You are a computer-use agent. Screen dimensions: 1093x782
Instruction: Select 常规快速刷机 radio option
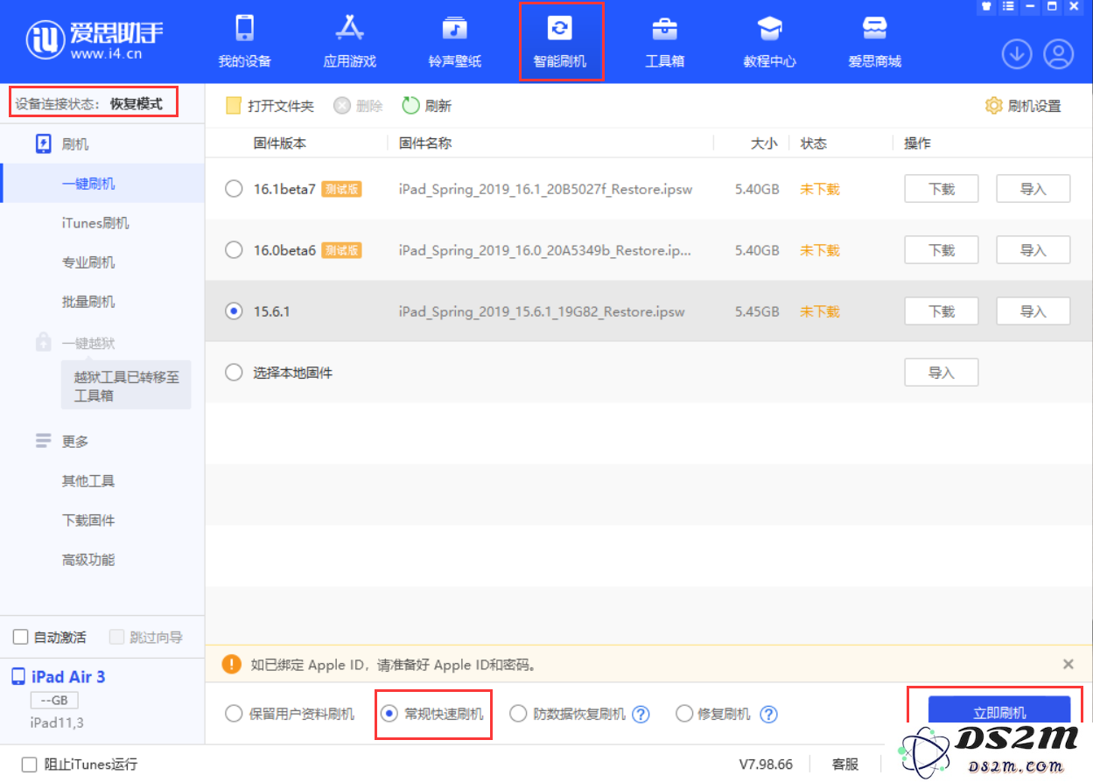390,714
